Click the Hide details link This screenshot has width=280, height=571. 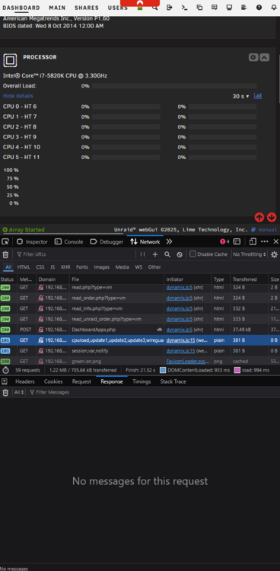18,96
